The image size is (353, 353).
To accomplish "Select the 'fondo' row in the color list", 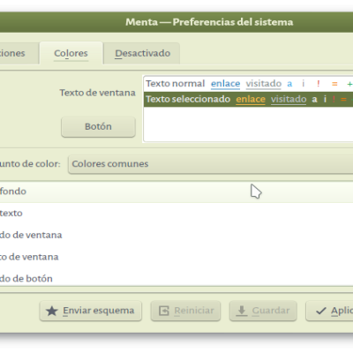I will [x=176, y=192].
